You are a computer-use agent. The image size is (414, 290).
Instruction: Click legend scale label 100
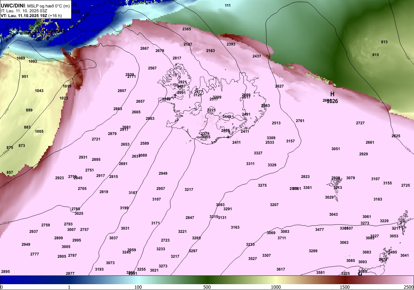point(138,287)
